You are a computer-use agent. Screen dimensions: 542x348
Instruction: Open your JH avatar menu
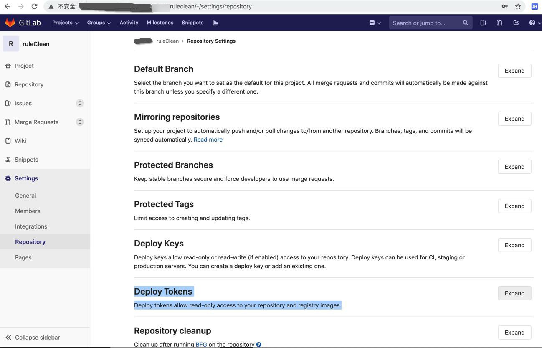pyautogui.click(x=533, y=6)
